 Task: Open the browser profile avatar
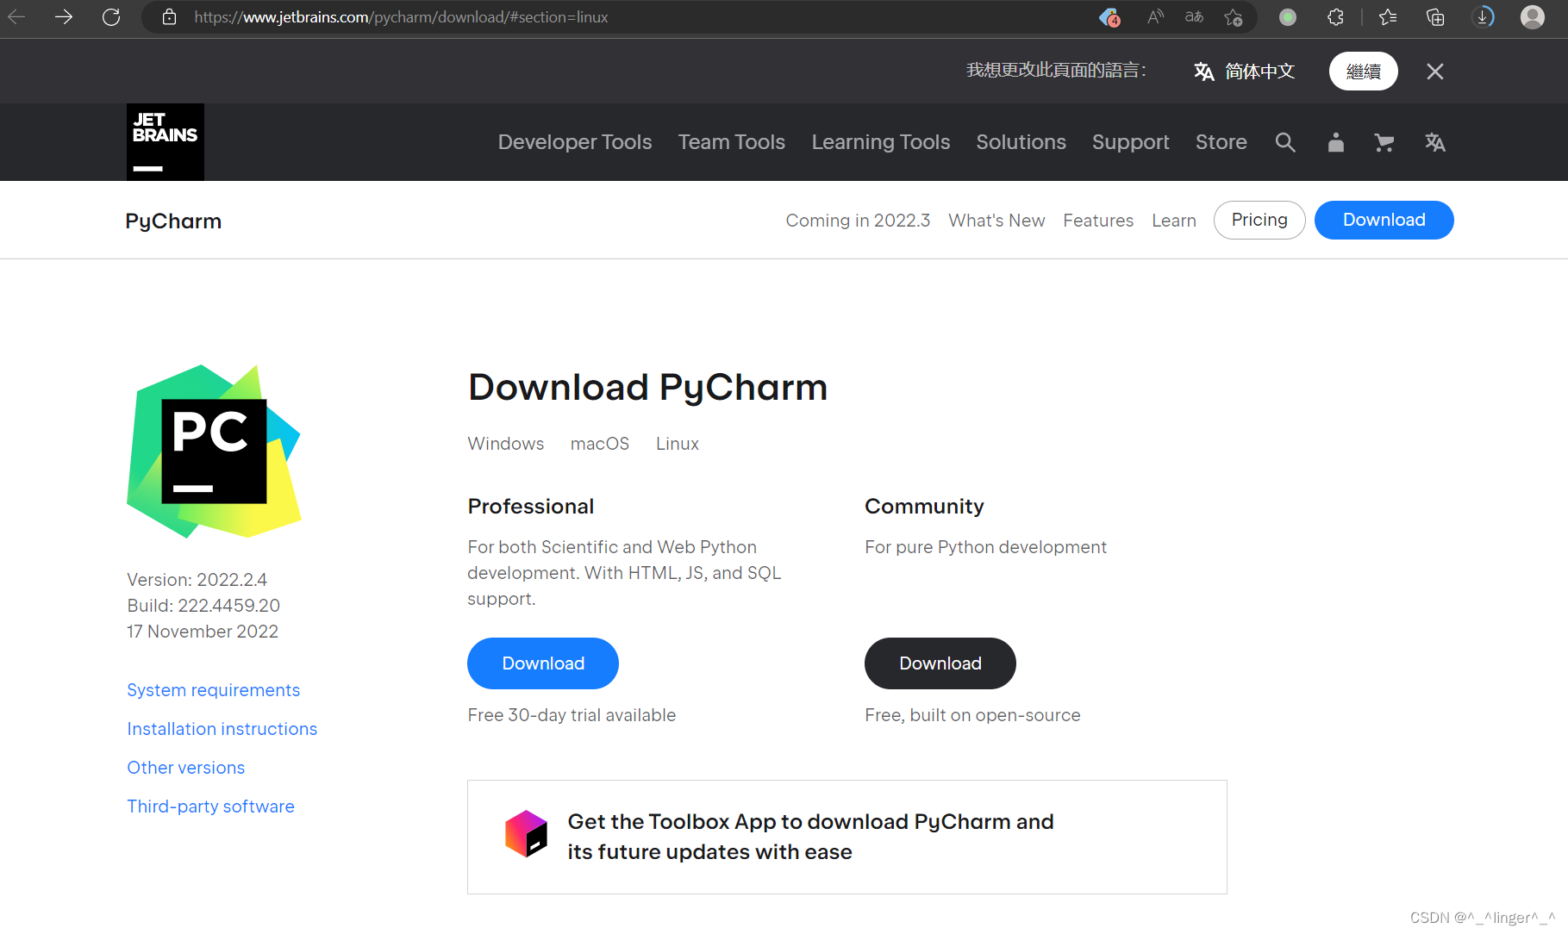click(1533, 16)
